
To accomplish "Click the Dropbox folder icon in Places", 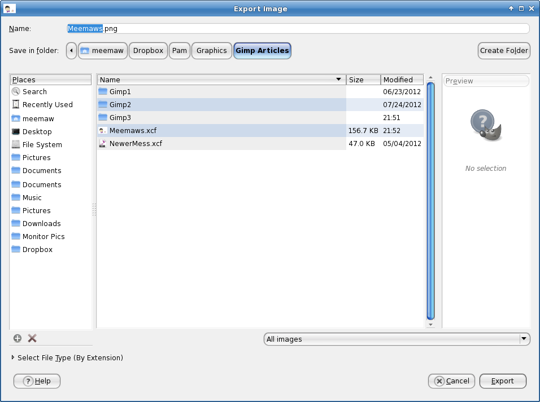I will [x=16, y=249].
